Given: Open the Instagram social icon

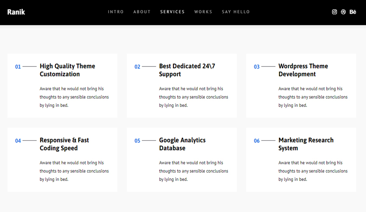Looking at the screenshot, I should (334, 12).
